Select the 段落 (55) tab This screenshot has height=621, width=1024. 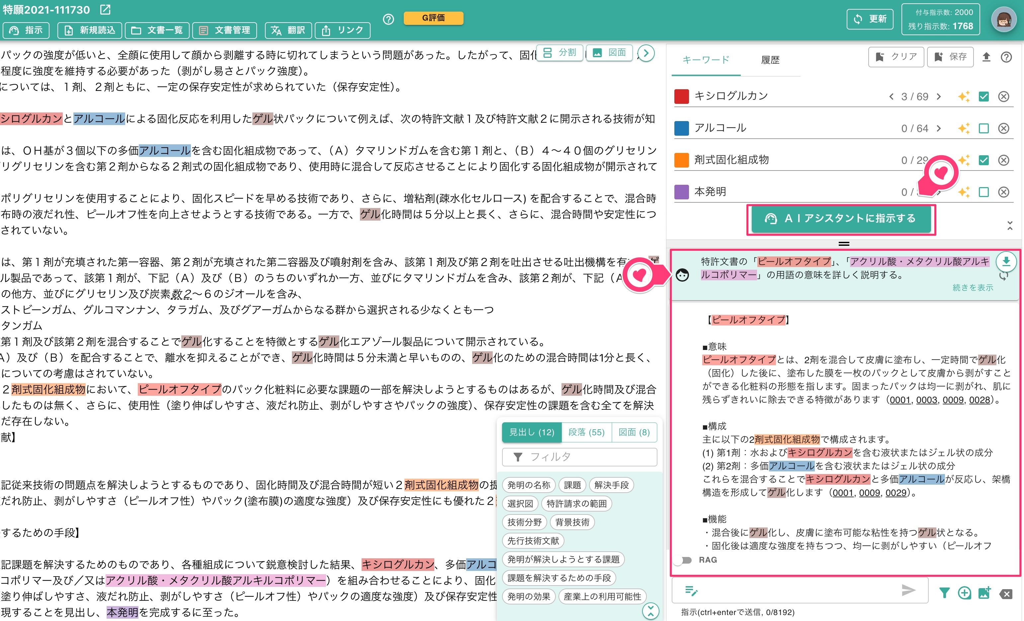click(586, 433)
